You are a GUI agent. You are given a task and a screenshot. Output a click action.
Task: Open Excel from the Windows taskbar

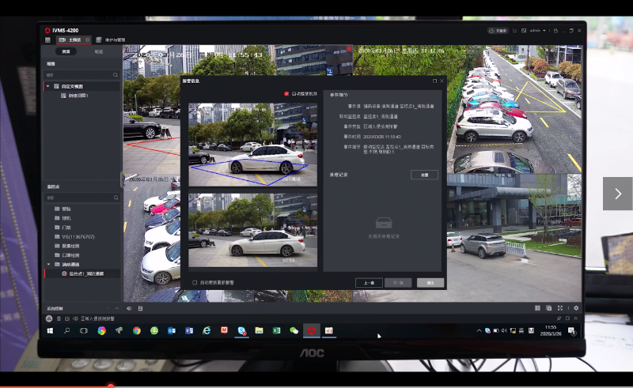(x=276, y=330)
